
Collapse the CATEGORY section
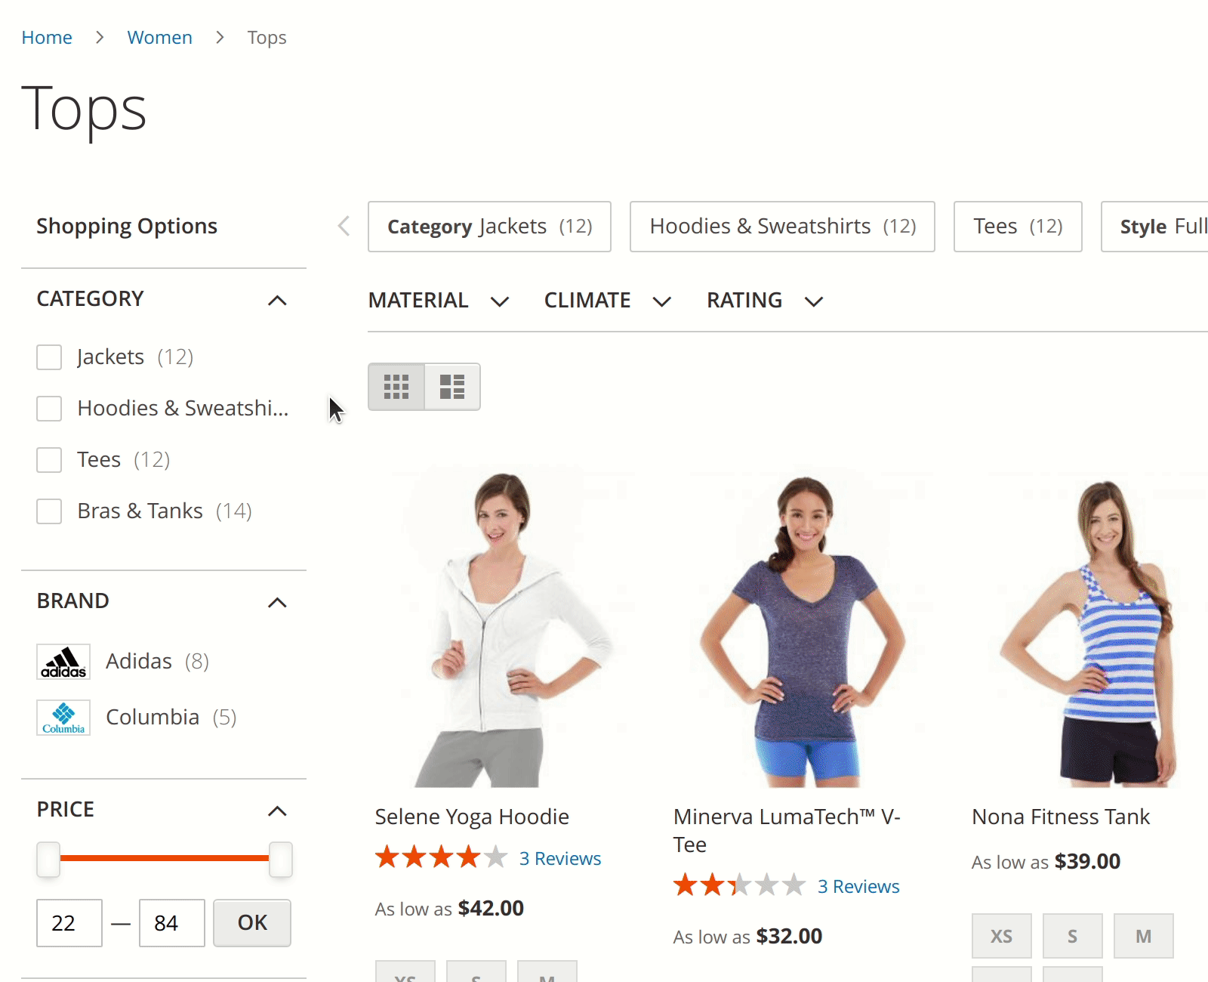click(x=278, y=300)
